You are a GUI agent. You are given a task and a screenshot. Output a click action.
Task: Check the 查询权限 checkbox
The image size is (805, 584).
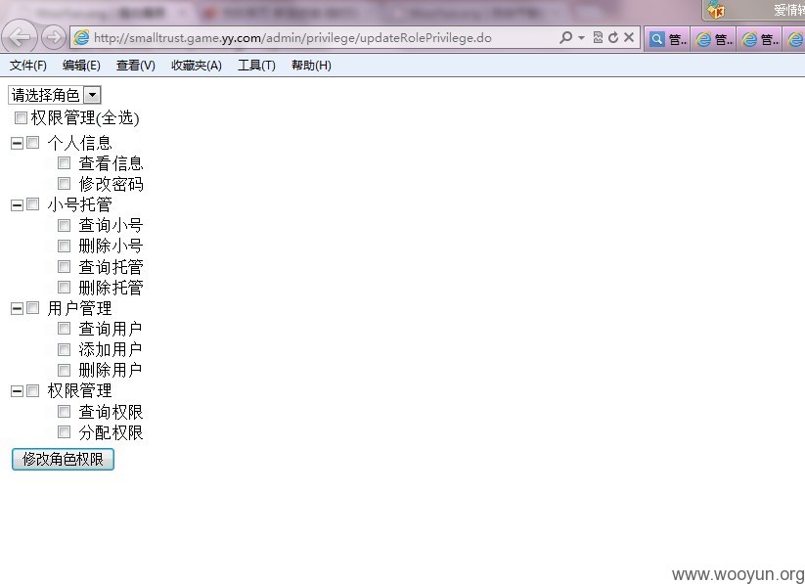coord(65,412)
